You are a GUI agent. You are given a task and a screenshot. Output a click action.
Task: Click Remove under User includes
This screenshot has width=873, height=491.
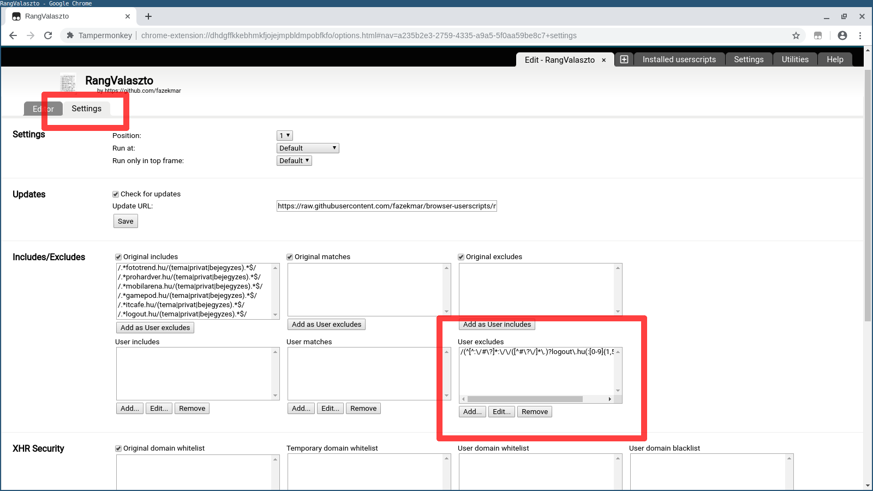coord(192,408)
